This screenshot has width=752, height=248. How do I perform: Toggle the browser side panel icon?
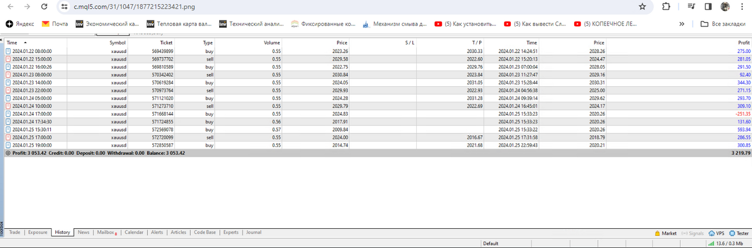coord(708,6)
